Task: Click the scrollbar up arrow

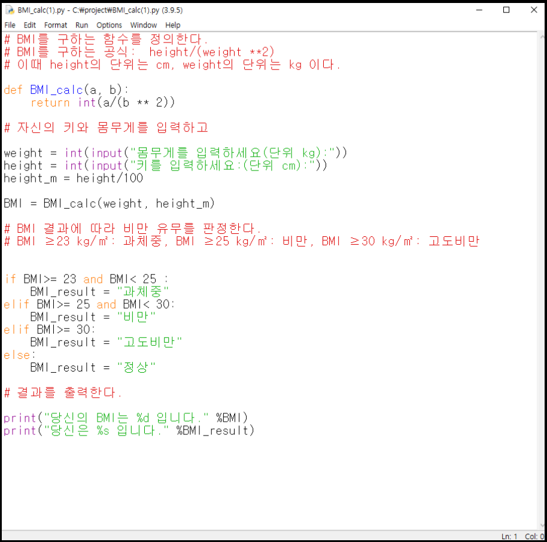Action: (542, 36)
